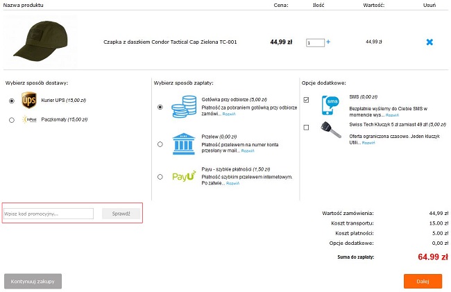This screenshot has height=292, width=451.
Task: Click the cash coins payment icon
Action: tap(184, 107)
